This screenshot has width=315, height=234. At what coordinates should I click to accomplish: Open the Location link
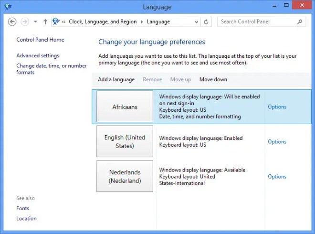[x=27, y=219]
